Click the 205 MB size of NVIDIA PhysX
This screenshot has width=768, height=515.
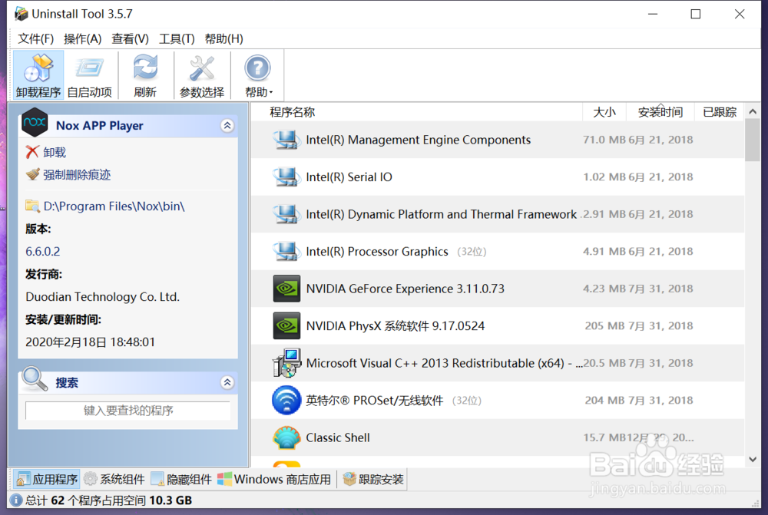tap(605, 326)
